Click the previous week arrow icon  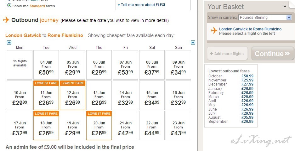click(x=9, y=43)
